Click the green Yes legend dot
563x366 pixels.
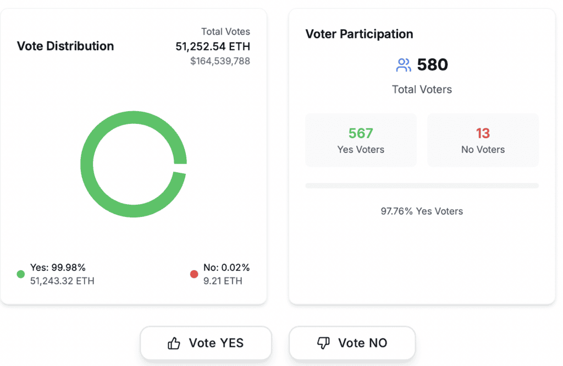(x=21, y=274)
